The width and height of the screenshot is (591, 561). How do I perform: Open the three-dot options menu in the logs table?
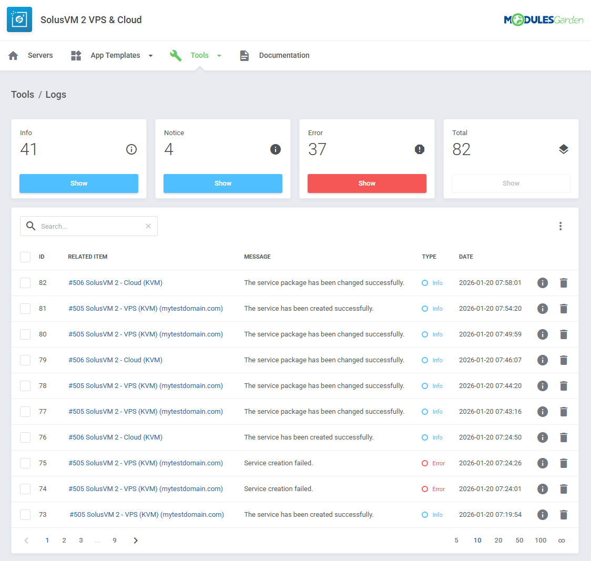tap(561, 226)
